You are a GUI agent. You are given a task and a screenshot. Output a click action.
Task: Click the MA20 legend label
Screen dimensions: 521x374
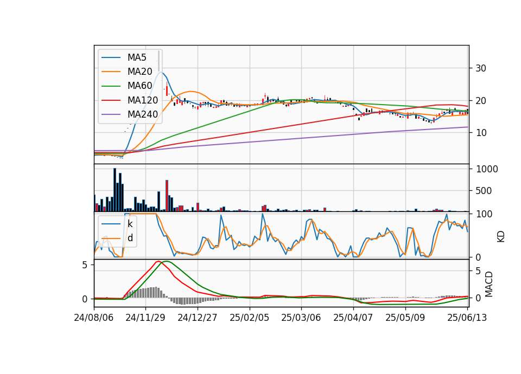(x=139, y=72)
